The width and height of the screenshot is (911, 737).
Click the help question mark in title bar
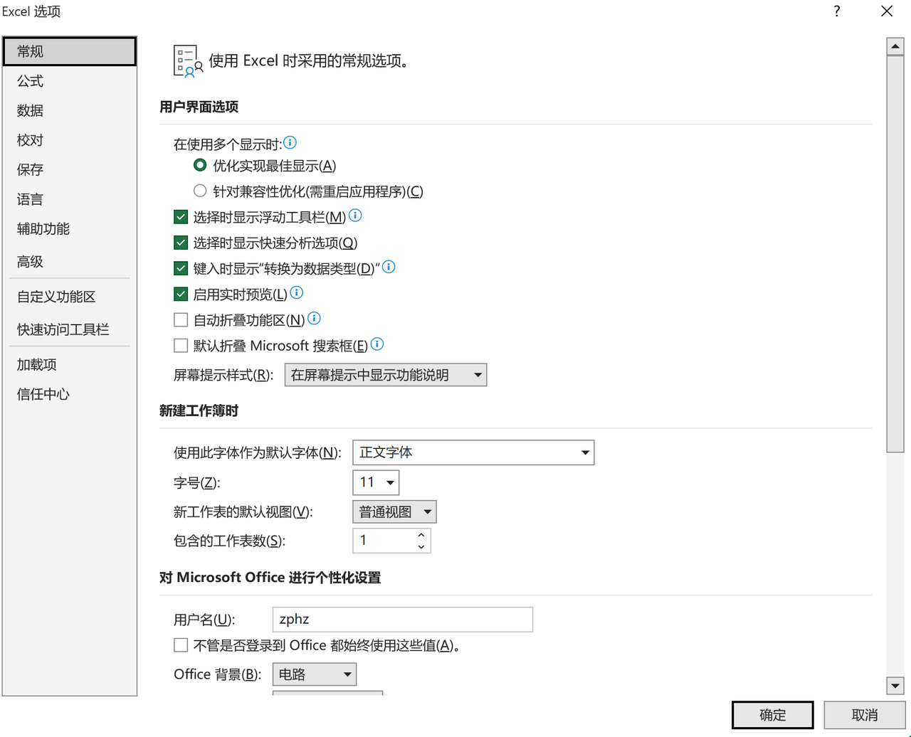point(837,11)
